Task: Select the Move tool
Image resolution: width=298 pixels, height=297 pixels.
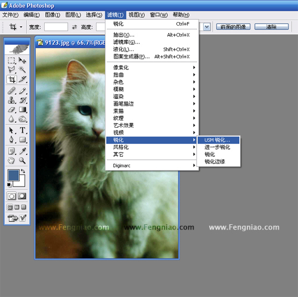Action: tap(22, 60)
